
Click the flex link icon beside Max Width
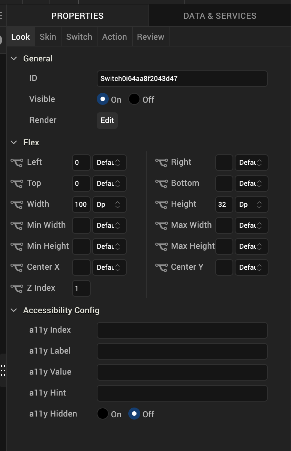[x=161, y=225]
